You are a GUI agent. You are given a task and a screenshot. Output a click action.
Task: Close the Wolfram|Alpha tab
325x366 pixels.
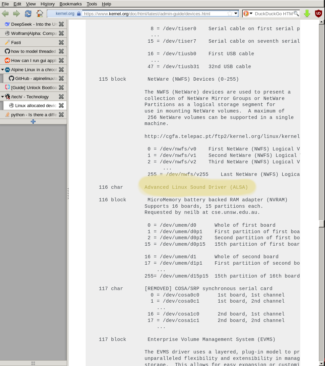click(61, 33)
